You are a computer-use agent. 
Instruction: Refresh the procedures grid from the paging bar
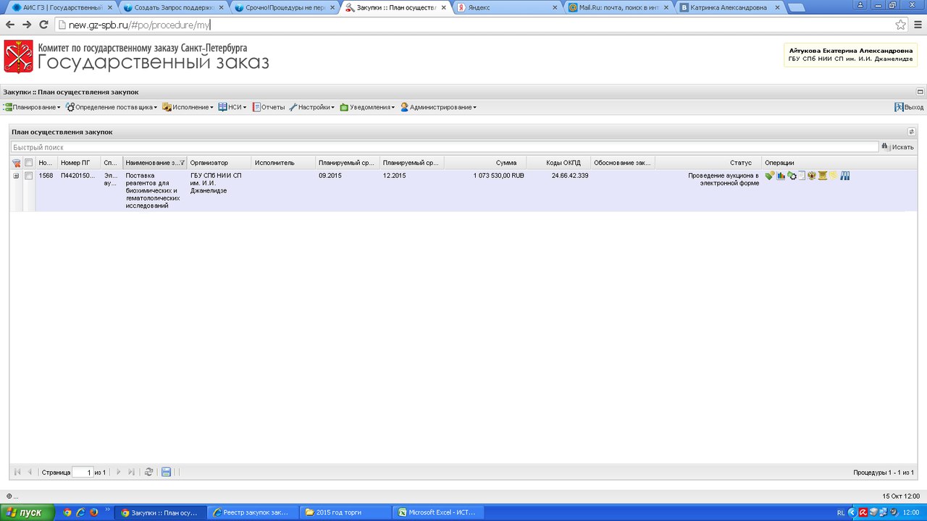coord(148,472)
